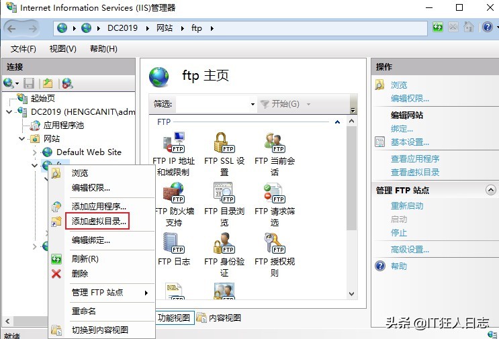Switch to the 功能视图 tab

pos(174,318)
